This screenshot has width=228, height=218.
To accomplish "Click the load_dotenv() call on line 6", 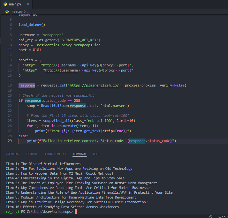I will pyautogui.click(x=32, y=25).
